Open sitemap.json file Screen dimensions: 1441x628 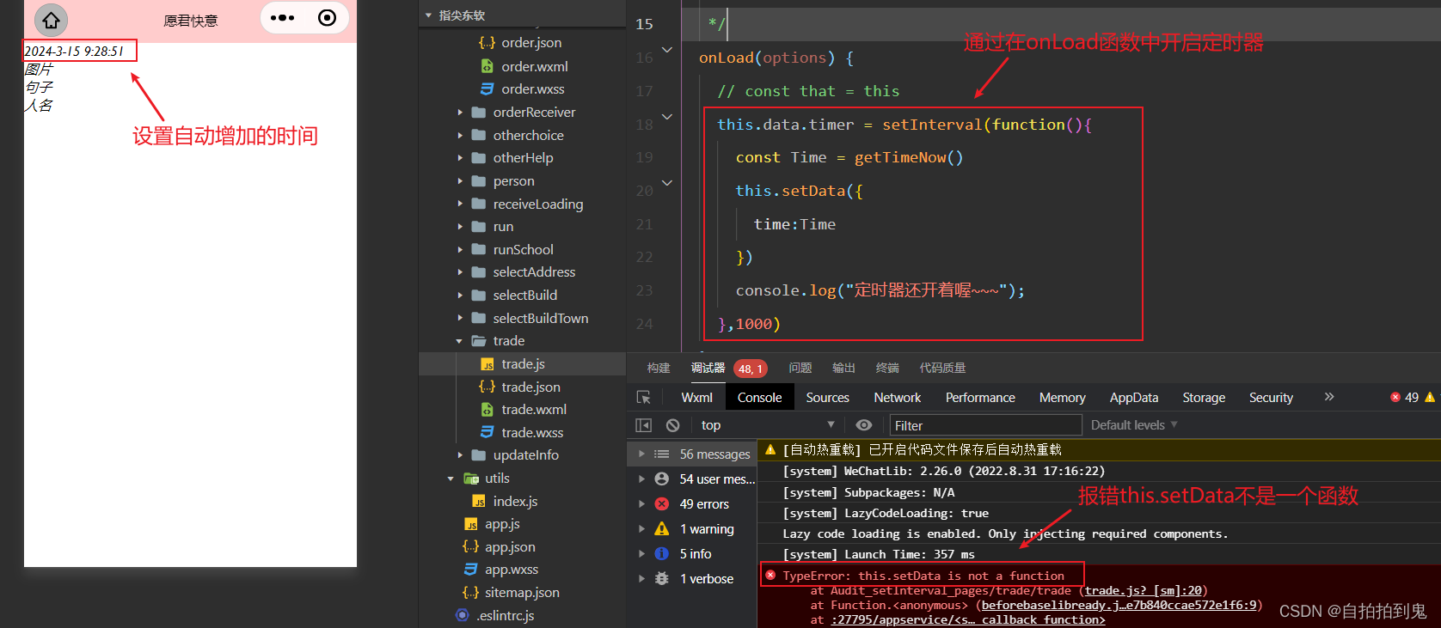pyautogui.click(x=522, y=593)
